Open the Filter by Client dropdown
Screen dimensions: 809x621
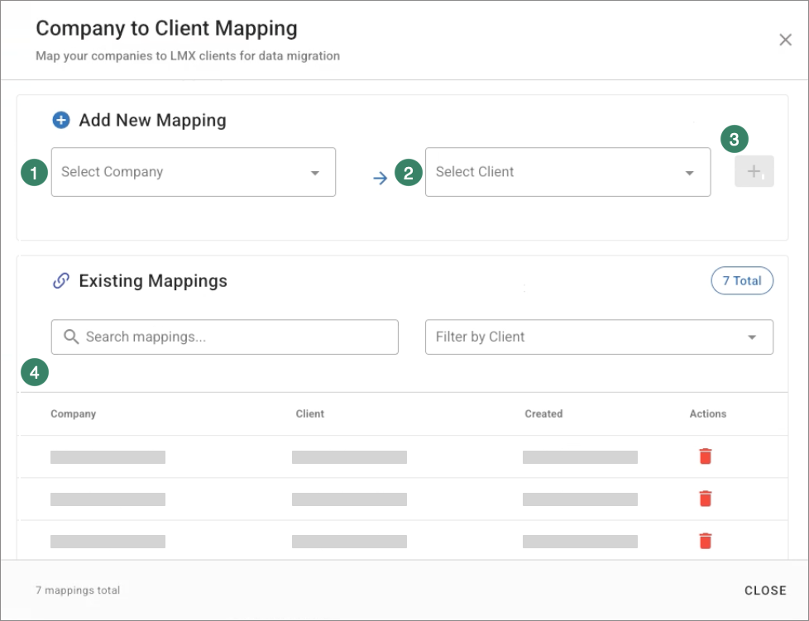(x=598, y=337)
